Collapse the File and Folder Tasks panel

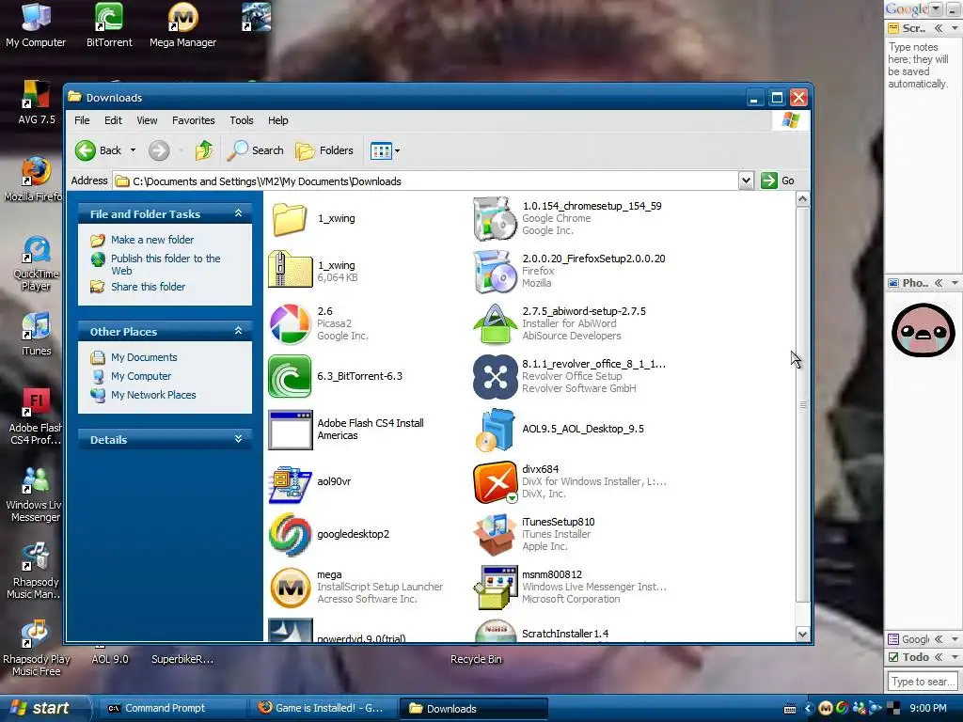[238, 213]
